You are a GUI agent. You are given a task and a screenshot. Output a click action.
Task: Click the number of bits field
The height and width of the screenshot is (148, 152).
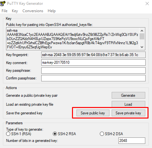click(132, 141)
